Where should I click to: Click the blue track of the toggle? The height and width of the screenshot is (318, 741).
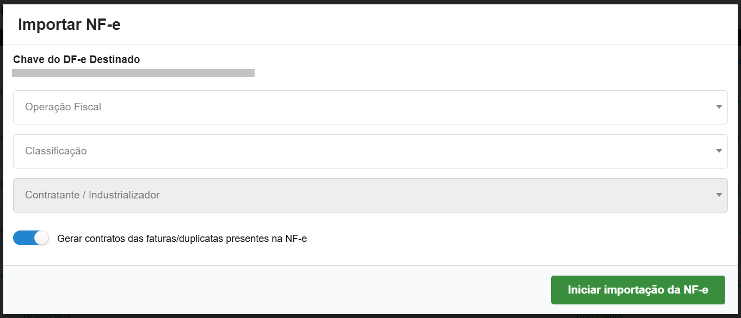click(x=23, y=238)
